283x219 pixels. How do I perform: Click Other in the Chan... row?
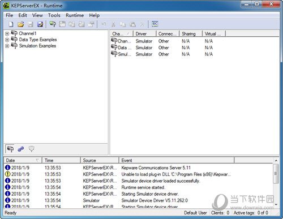[x=164, y=41]
